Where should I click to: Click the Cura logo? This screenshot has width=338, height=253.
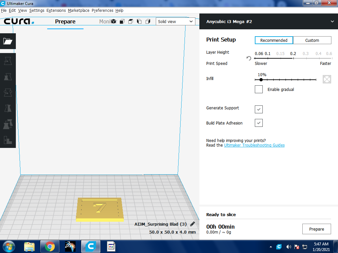(19, 21)
